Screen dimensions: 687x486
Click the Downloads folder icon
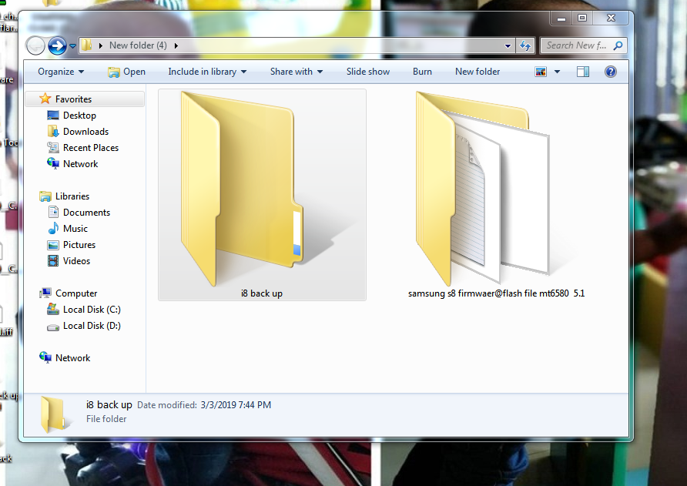(53, 131)
